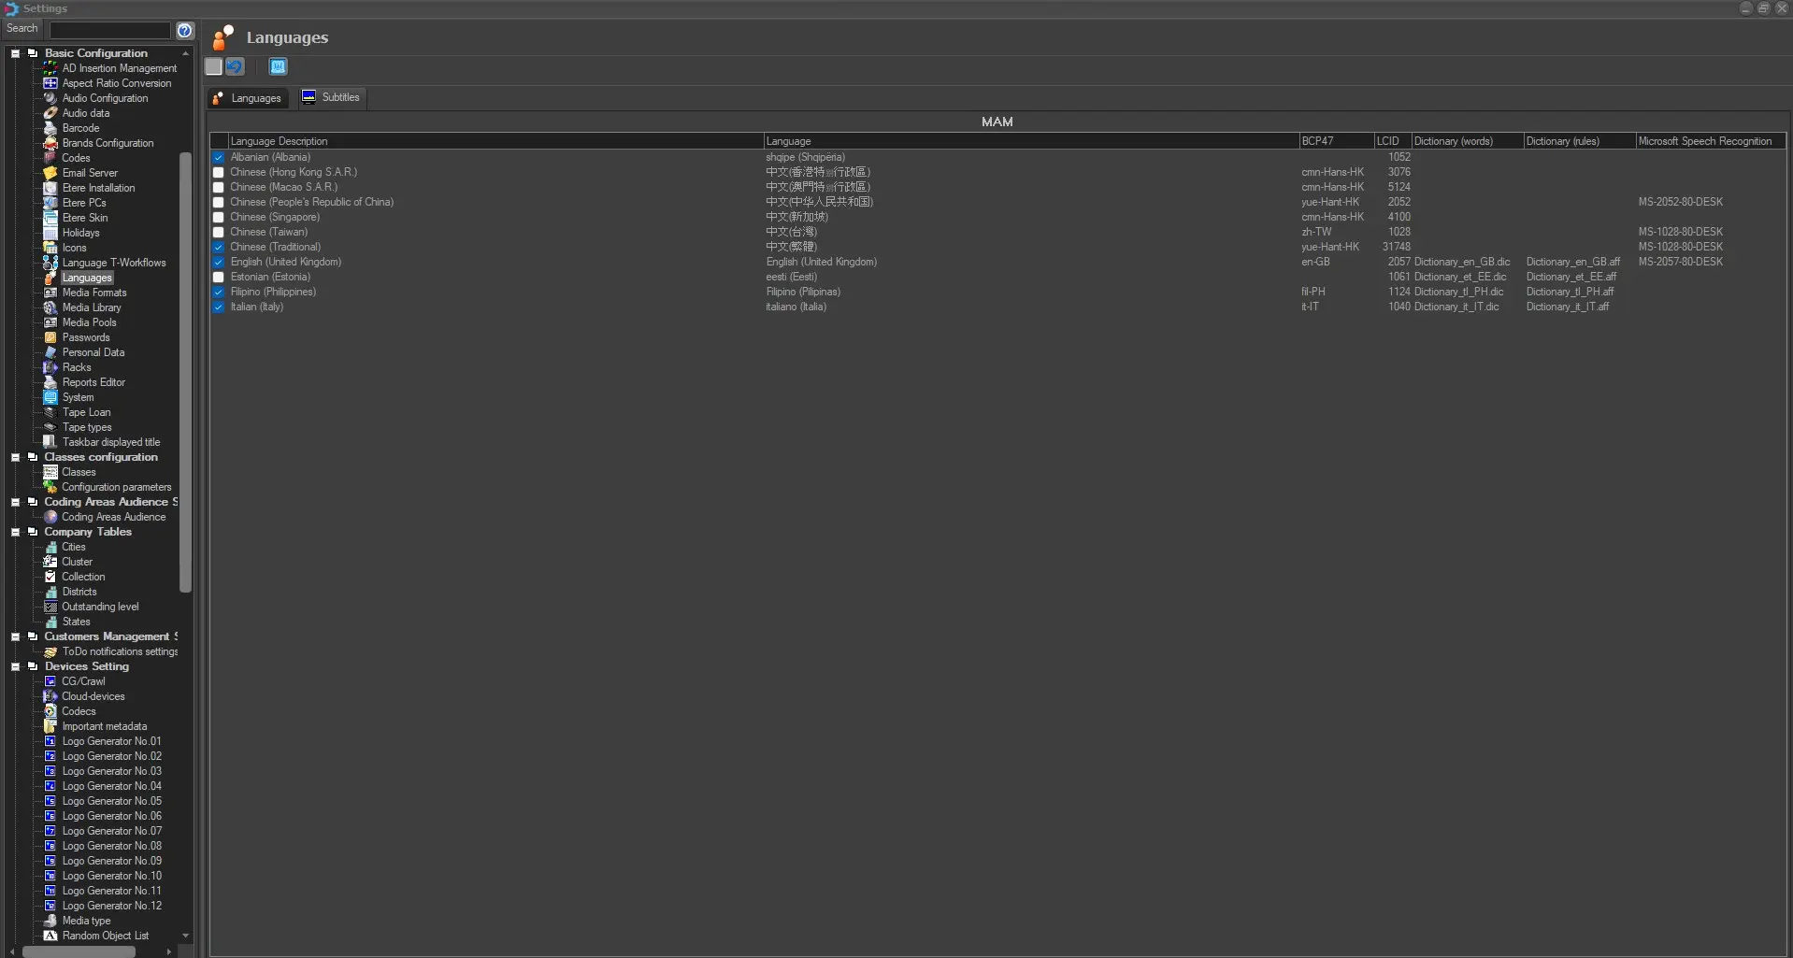
Task: Switch to the Subtitles tab
Action: point(332,97)
